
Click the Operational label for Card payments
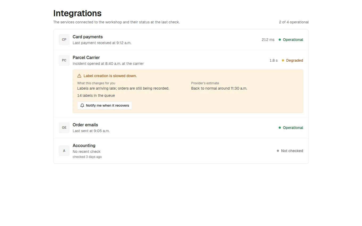[x=293, y=40]
